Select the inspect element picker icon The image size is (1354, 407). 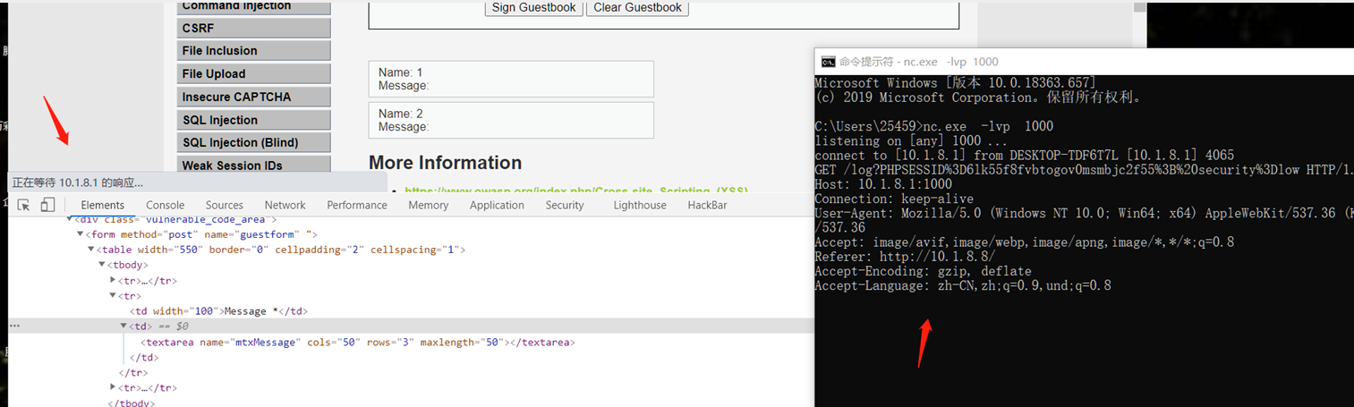[x=24, y=205]
